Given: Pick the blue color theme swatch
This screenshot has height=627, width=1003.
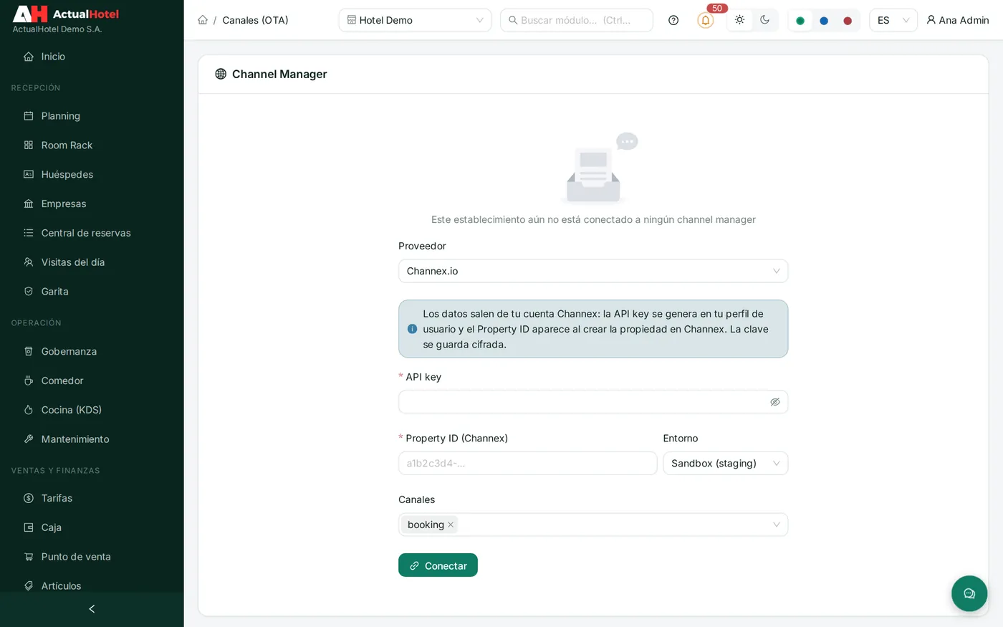Looking at the screenshot, I should tap(824, 21).
